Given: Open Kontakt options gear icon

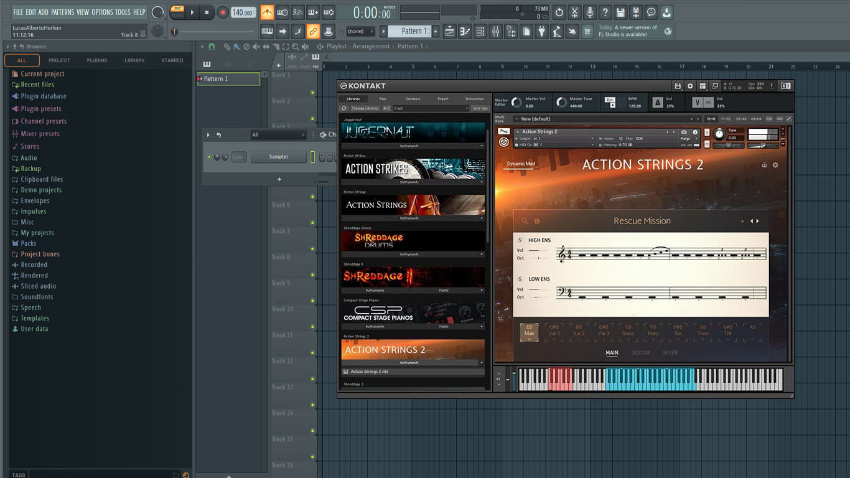Looking at the screenshot, I should tap(690, 86).
